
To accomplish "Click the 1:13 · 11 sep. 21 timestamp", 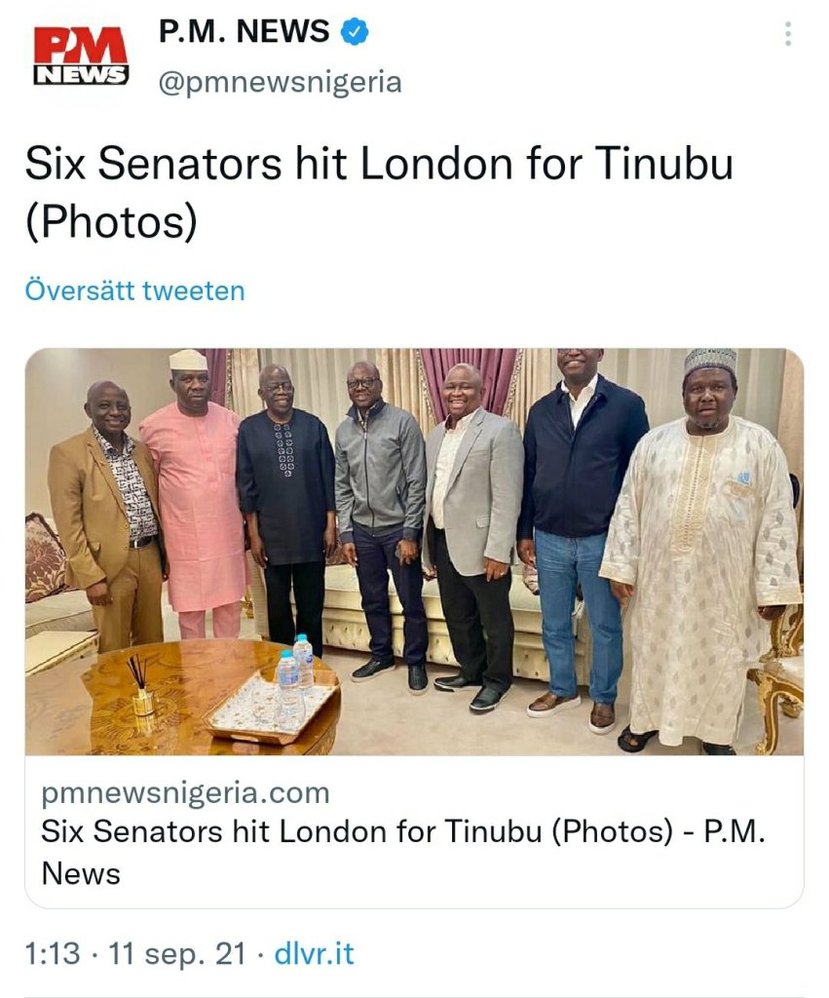I will click(x=134, y=953).
